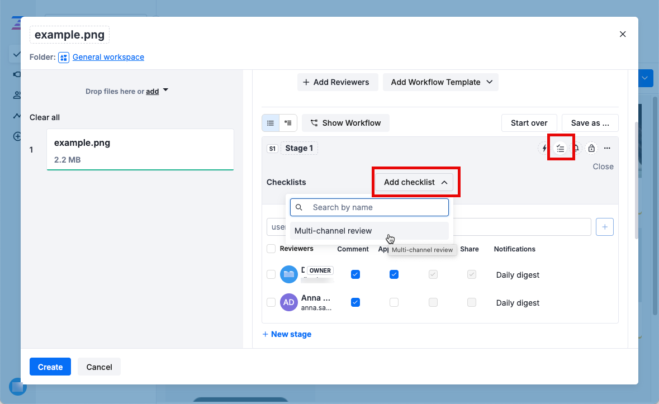Select the OWNER reviewer row checkbox
The width and height of the screenshot is (659, 404).
point(271,274)
